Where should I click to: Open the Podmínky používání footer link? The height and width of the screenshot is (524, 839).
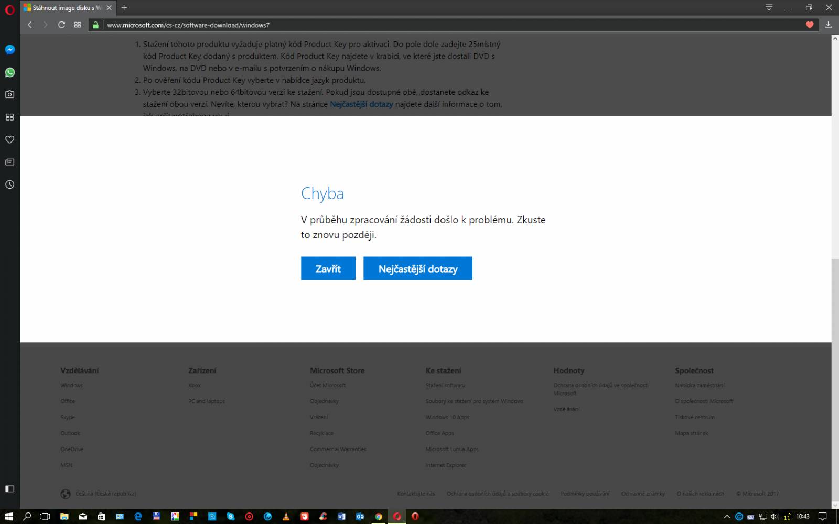click(x=585, y=494)
